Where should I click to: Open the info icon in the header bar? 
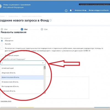pyautogui.click(x=66, y=11)
